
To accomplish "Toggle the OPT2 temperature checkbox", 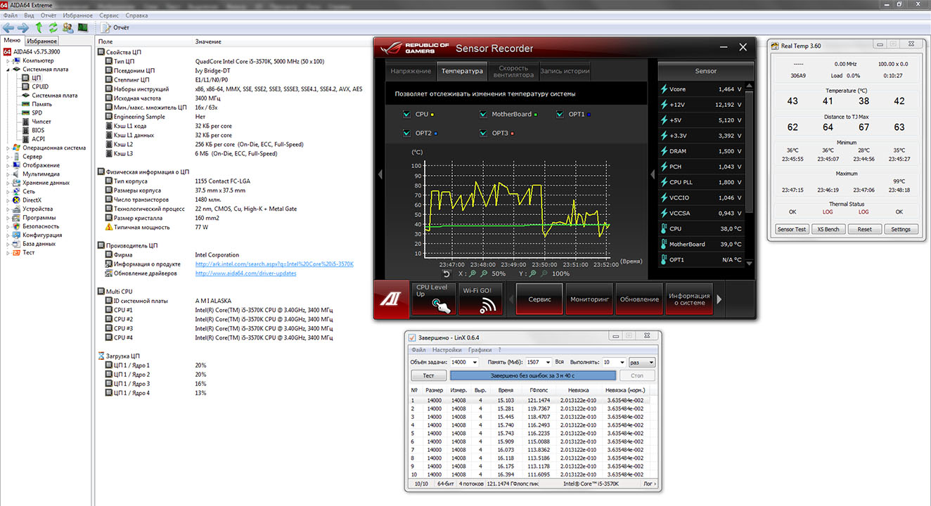I will [406, 133].
